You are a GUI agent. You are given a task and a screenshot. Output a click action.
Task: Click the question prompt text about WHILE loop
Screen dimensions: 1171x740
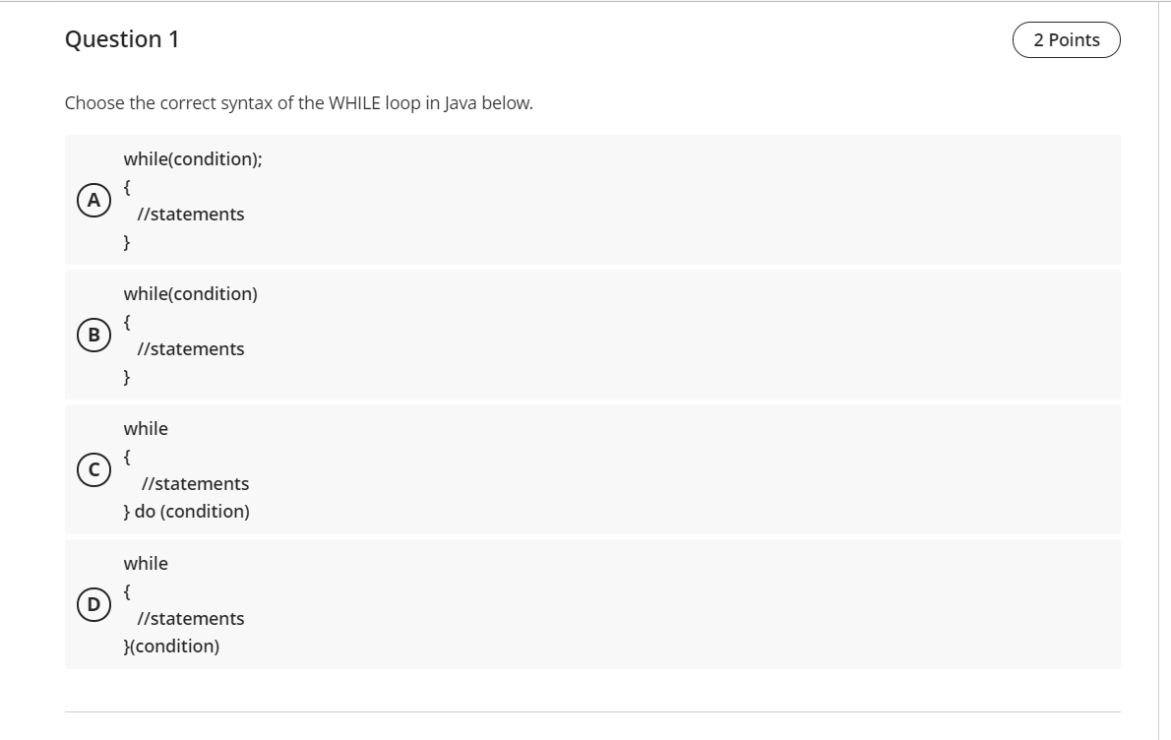[298, 102]
